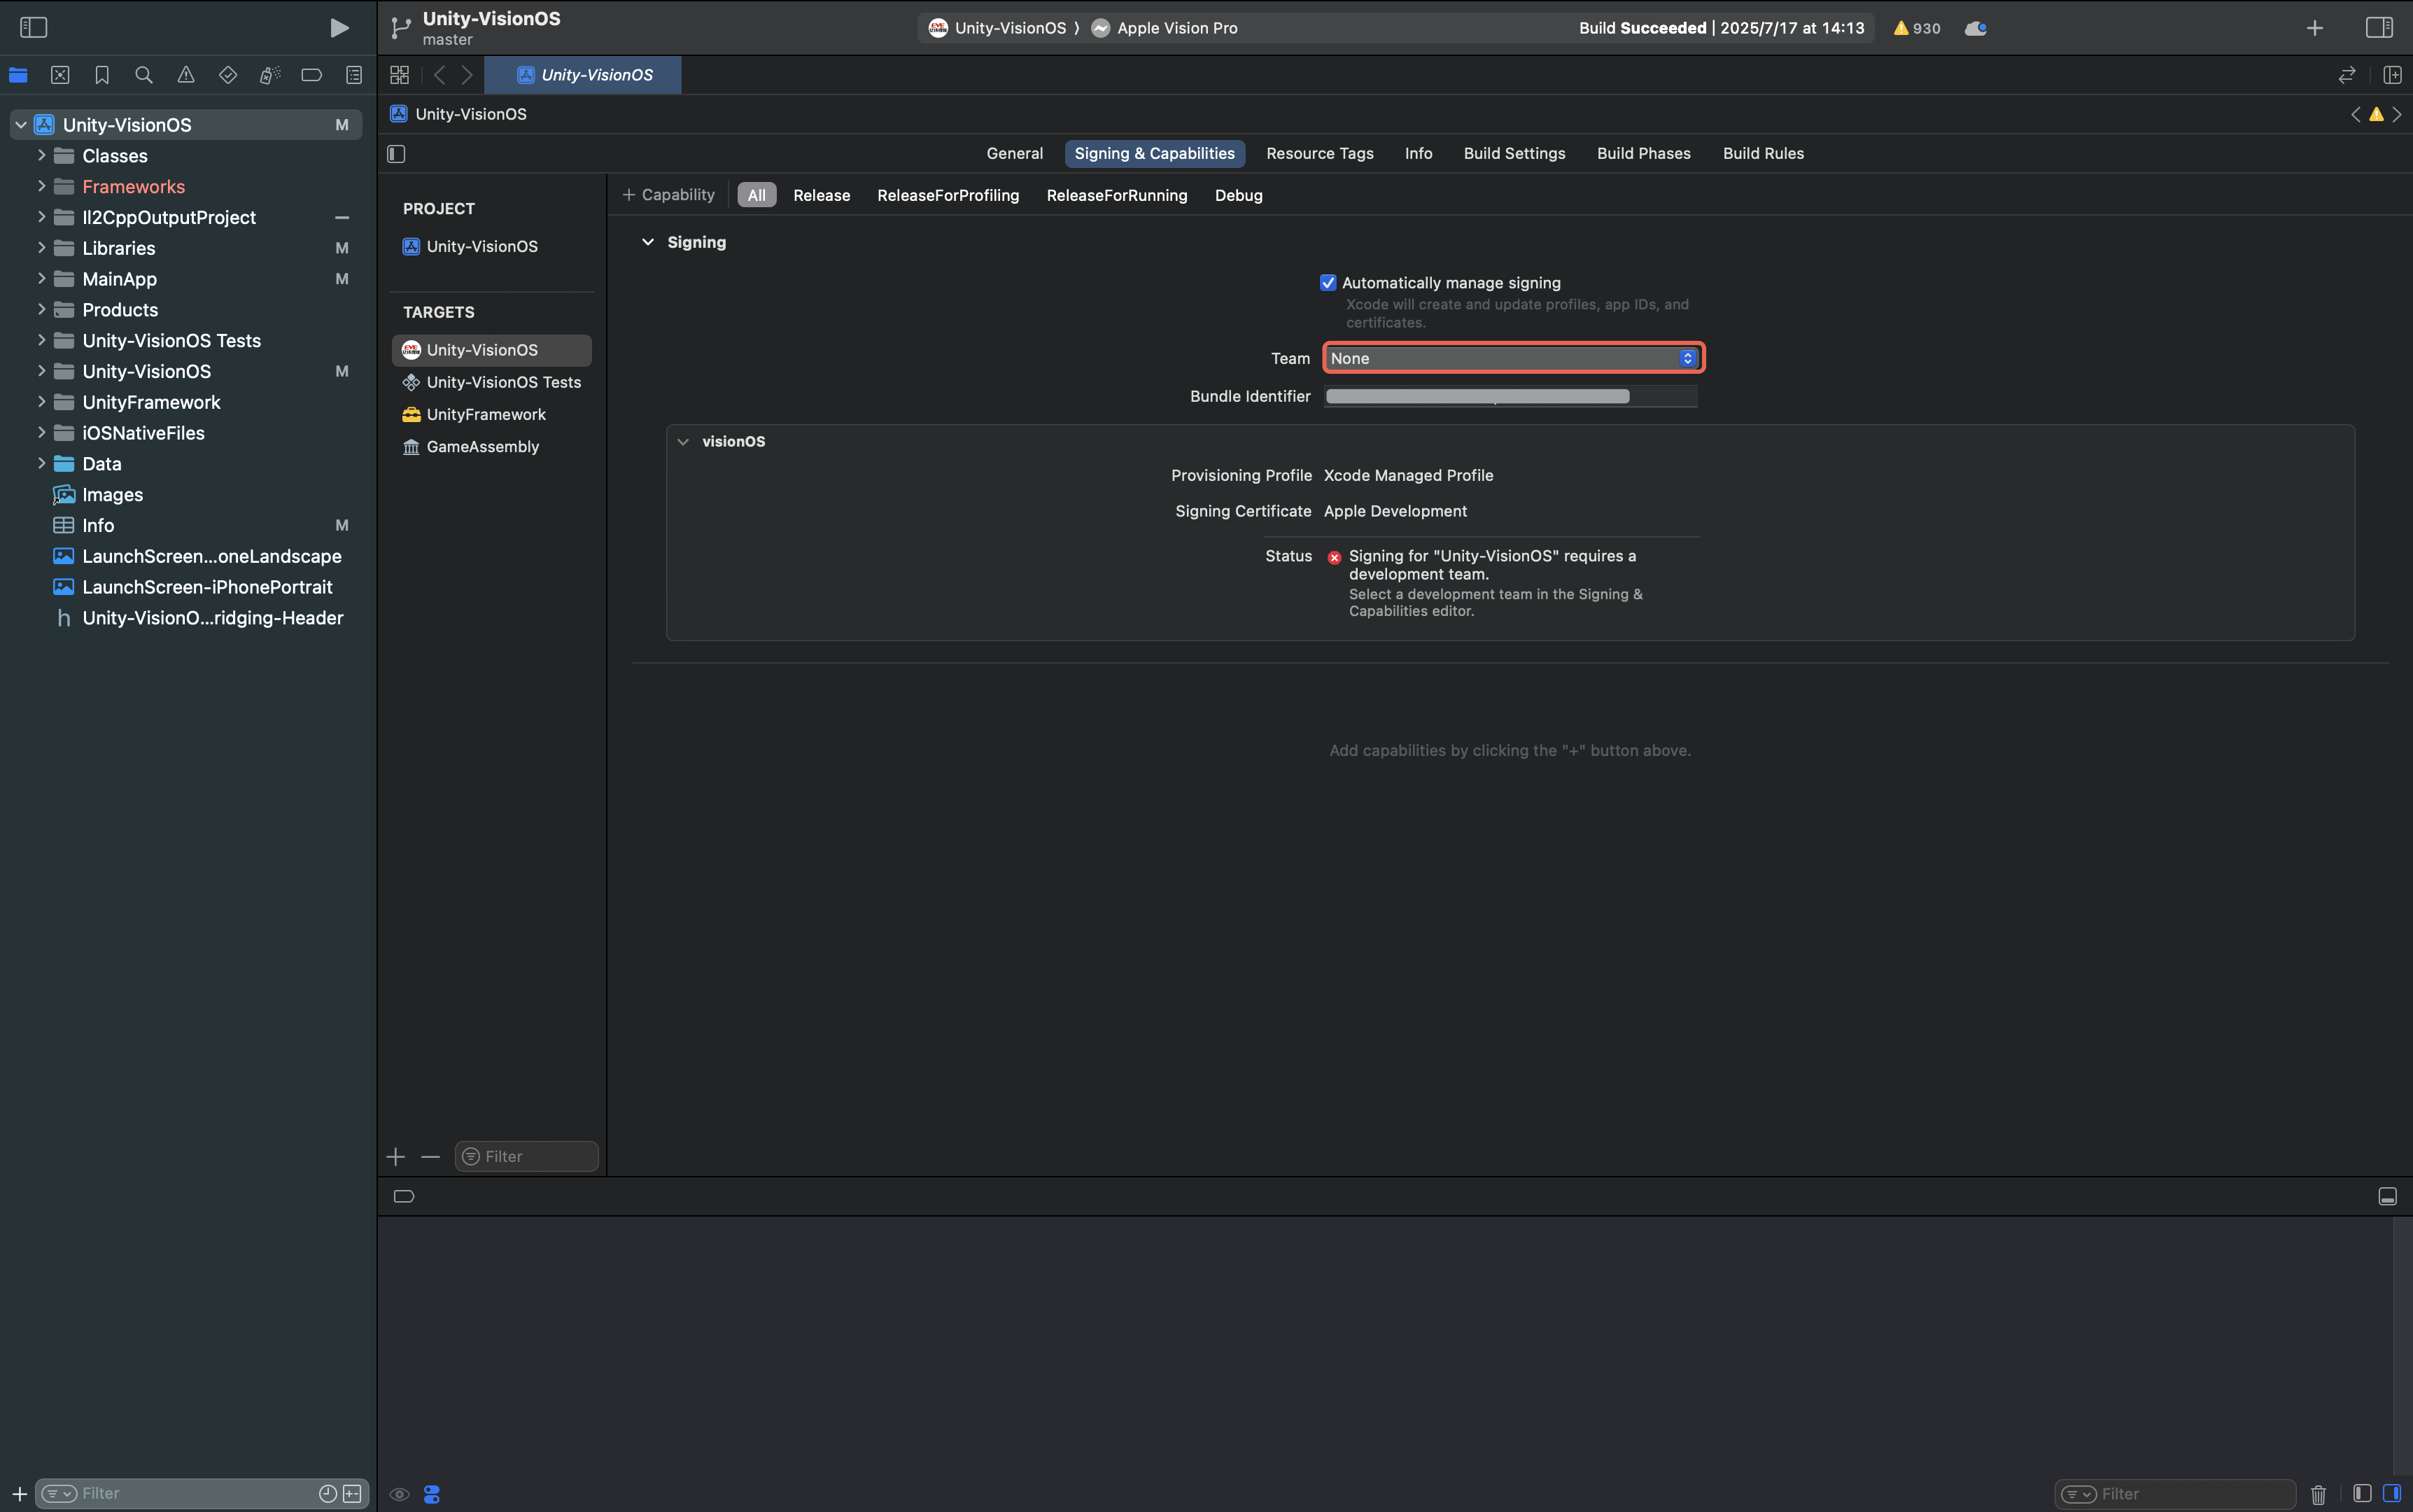Select the Debug configuration filter
This screenshot has width=2413, height=1512.
click(x=1239, y=196)
